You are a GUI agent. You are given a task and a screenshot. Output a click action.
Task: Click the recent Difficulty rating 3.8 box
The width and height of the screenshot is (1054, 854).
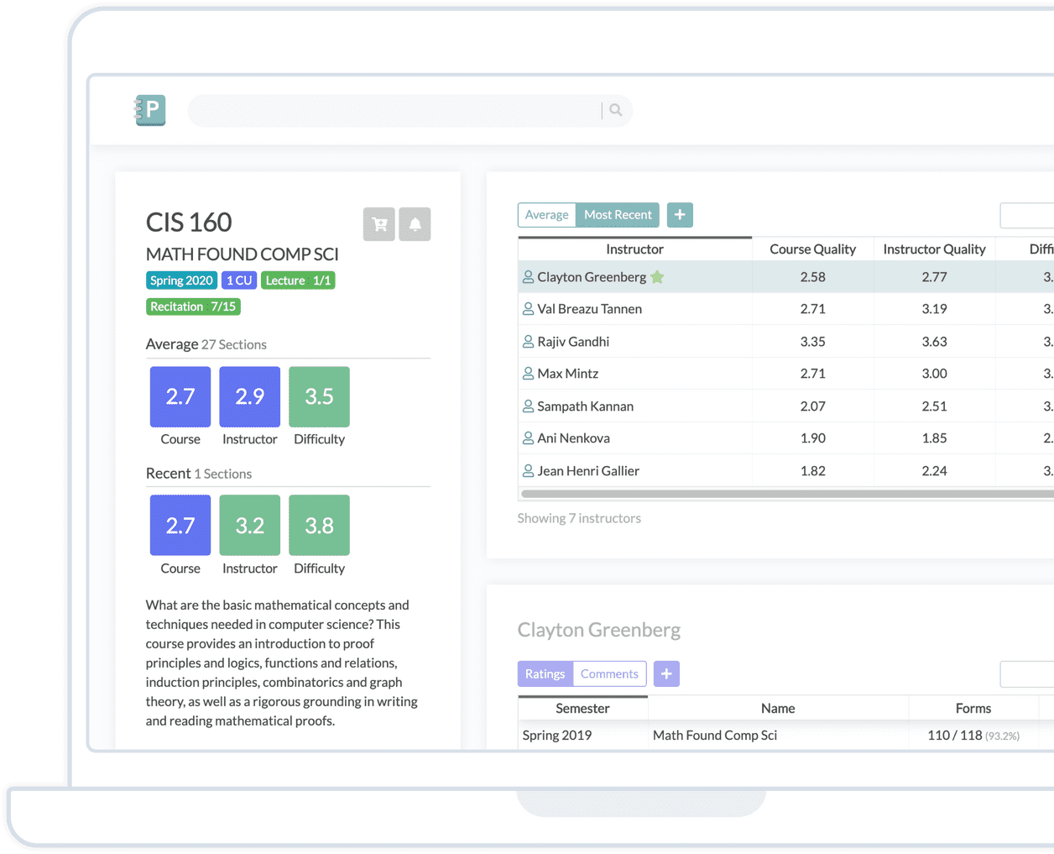tap(319, 526)
